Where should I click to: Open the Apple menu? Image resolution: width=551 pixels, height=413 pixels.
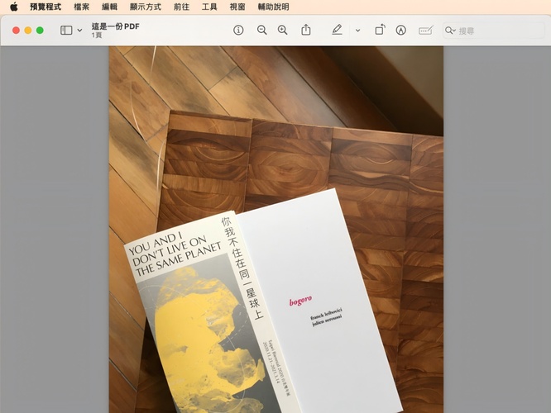[13, 7]
